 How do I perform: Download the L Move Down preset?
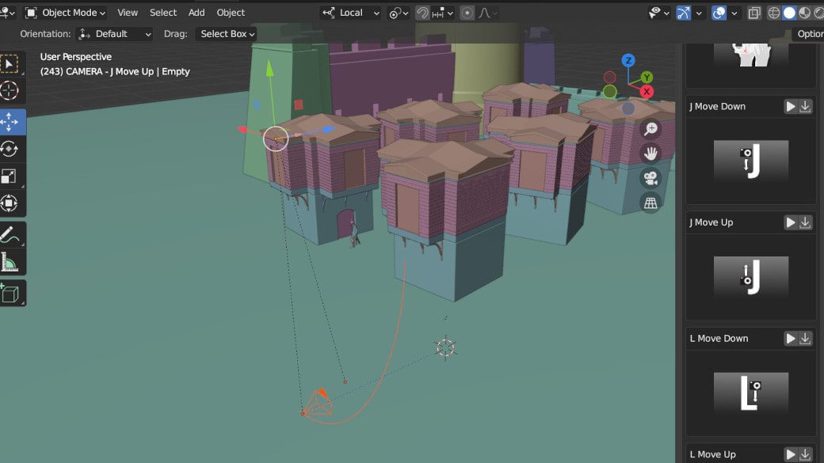point(805,339)
